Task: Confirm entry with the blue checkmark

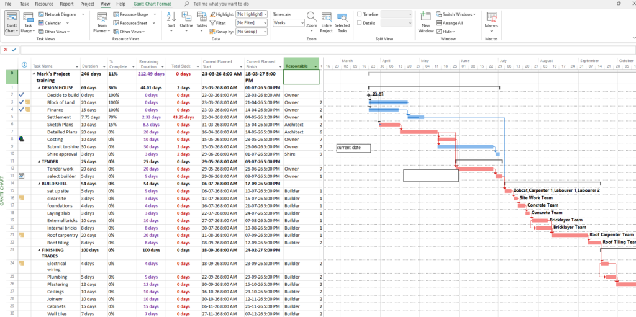Action: tap(14, 50)
